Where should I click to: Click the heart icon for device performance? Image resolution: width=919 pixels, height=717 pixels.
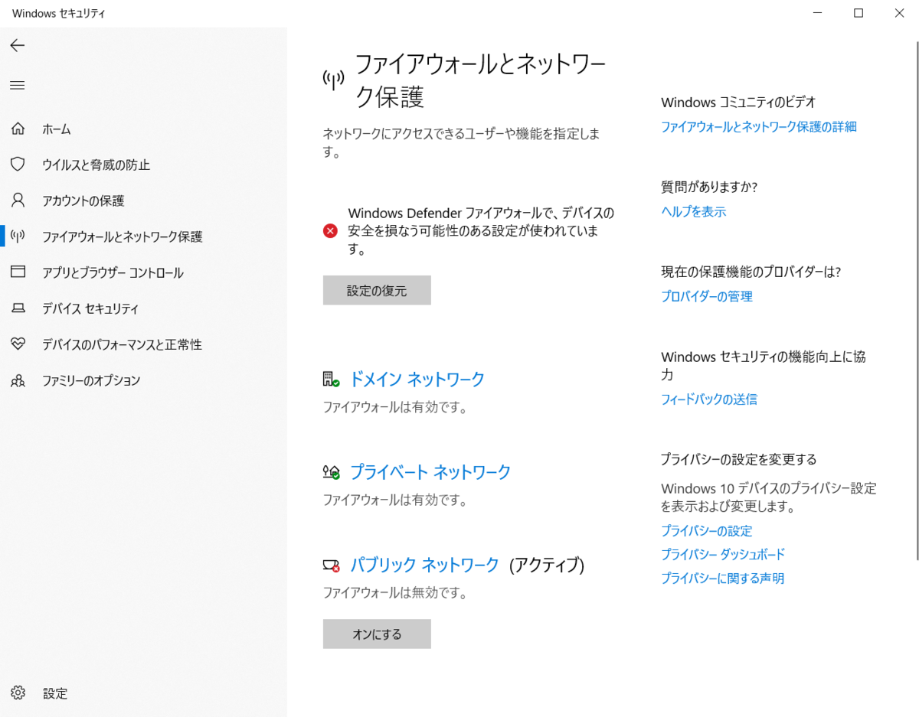tap(18, 344)
